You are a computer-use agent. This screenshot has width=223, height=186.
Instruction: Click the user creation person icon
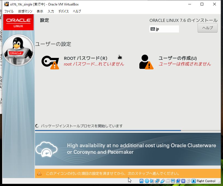[146, 62]
